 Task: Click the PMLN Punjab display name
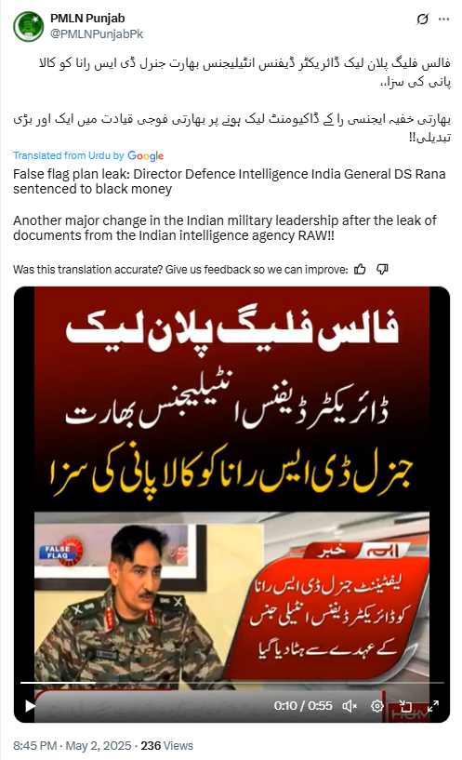point(87,19)
